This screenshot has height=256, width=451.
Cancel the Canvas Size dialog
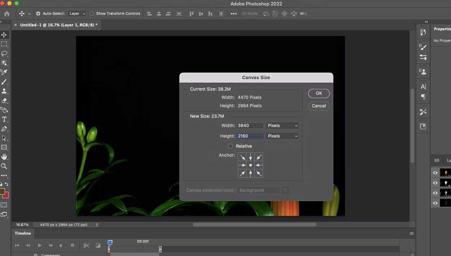click(x=319, y=106)
